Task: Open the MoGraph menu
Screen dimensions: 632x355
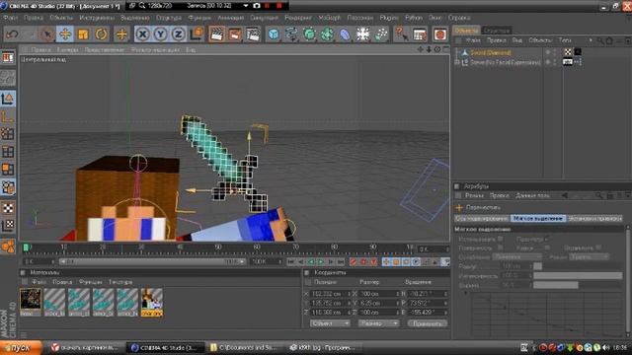Action: point(329,18)
